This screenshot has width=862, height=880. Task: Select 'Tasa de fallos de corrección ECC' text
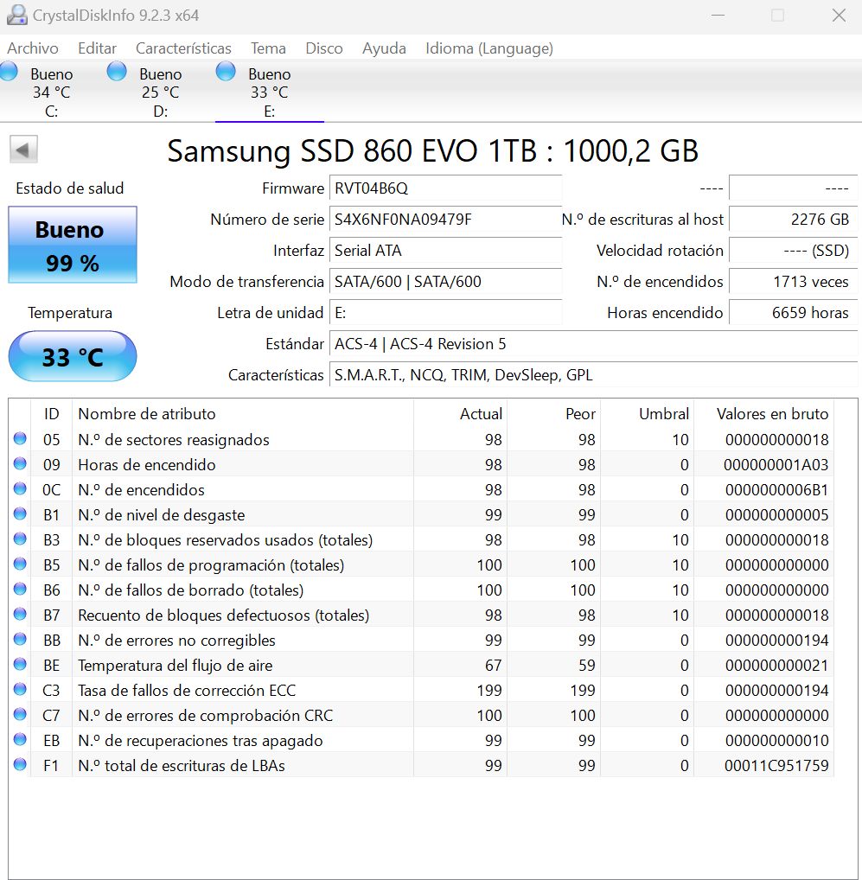187,691
